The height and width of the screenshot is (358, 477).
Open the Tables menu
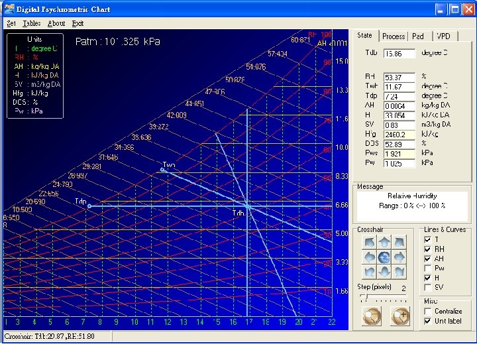(31, 23)
